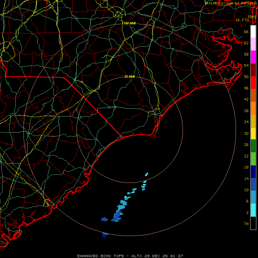Click the navy blue legend swatch
Screen dimensions: 258x258
tap(253, 172)
